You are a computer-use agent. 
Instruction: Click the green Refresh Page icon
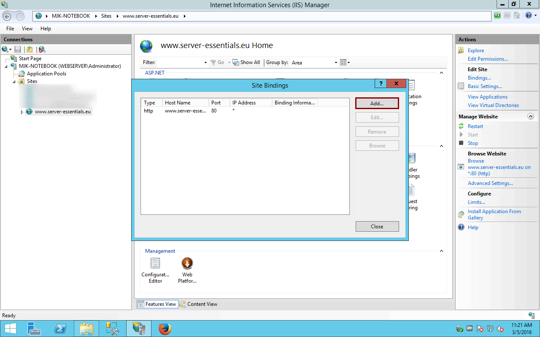pos(498,16)
